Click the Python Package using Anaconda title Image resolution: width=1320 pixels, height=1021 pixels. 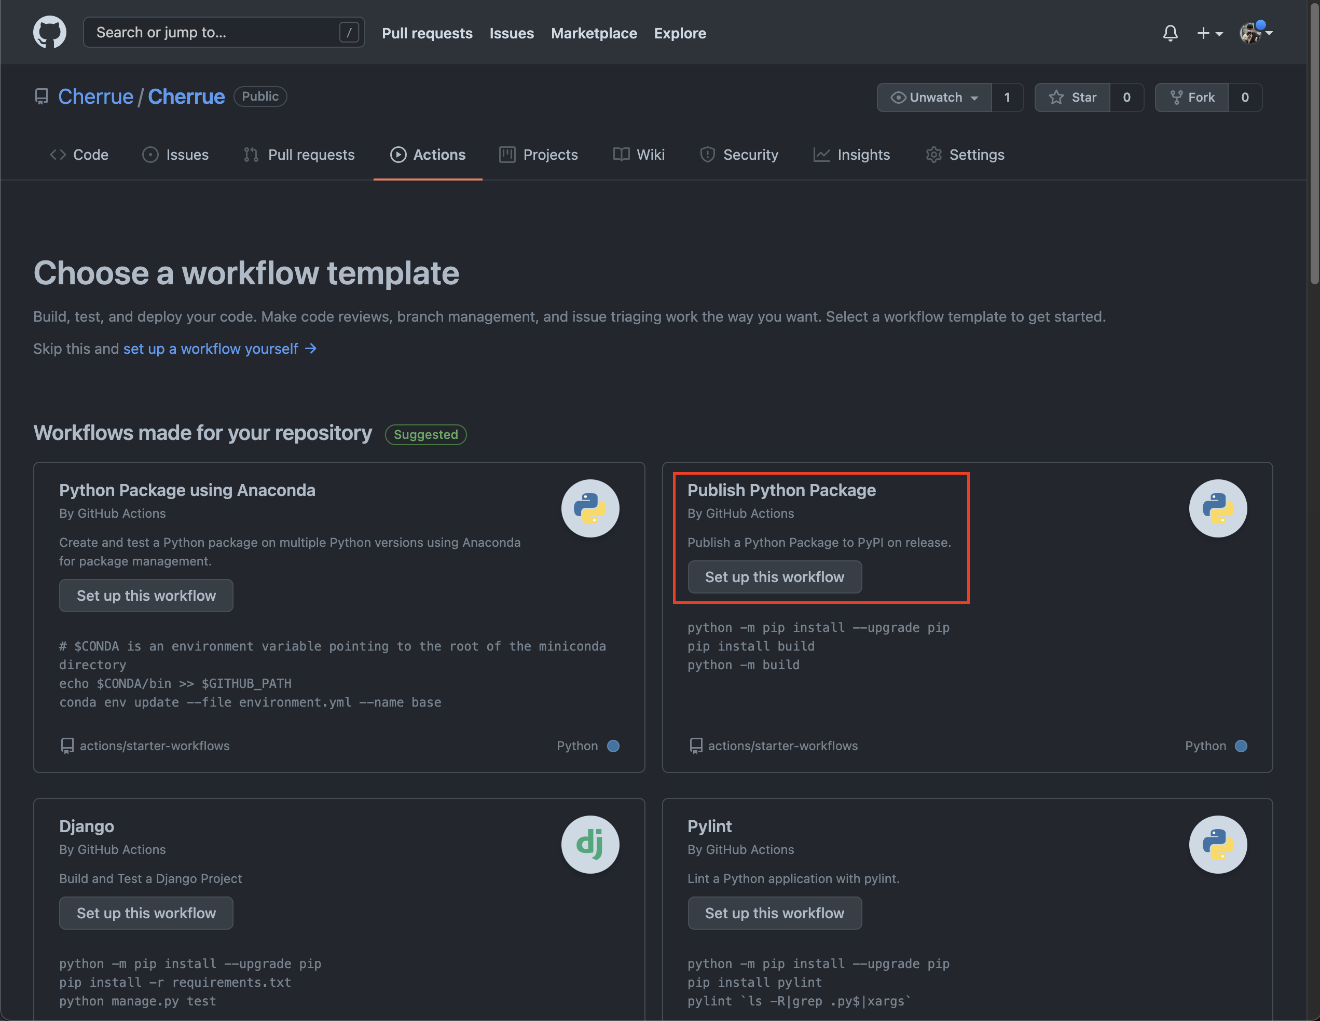(x=187, y=490)
